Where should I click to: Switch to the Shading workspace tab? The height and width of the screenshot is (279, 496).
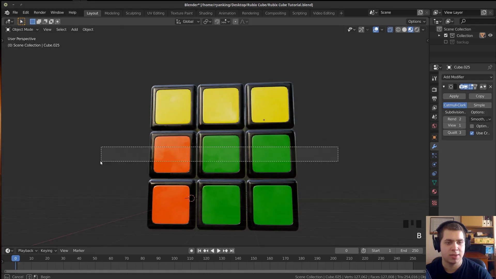click(206, 13)
